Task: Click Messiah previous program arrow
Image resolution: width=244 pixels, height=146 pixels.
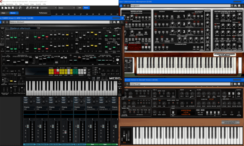Action: coord(198,112)
